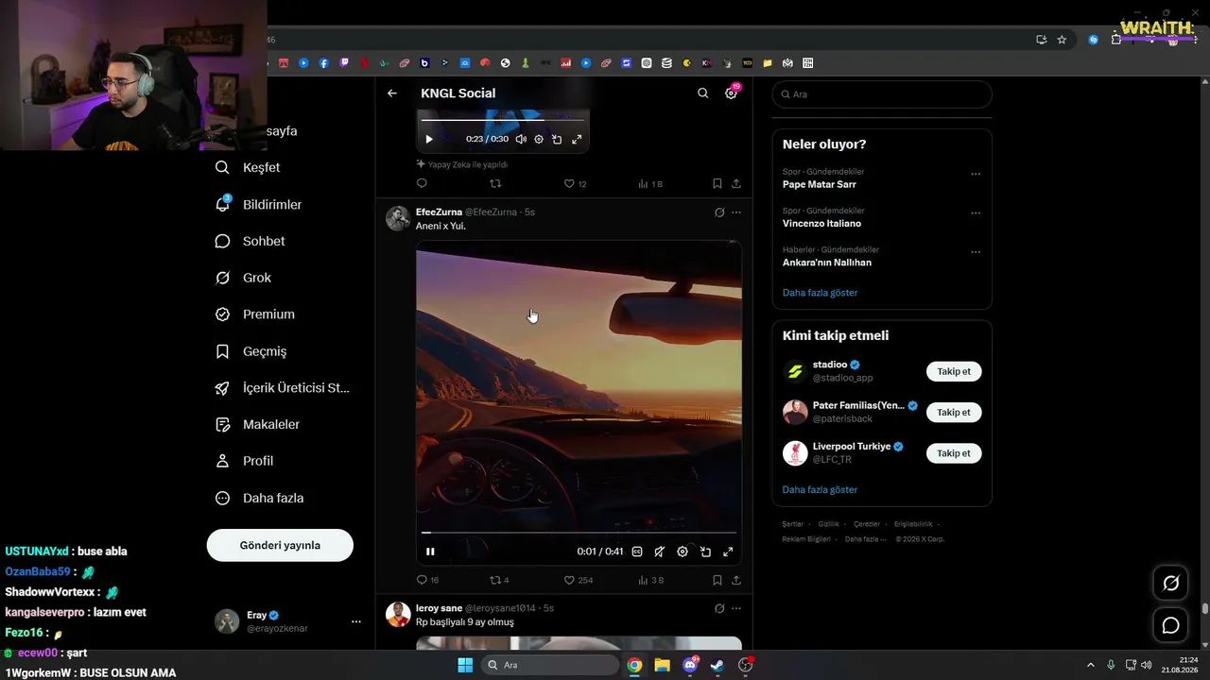The height and width of the screenshot is (680, 1210).
Task: Open leroy sane's profile avatar
Action: pos(398,614)
